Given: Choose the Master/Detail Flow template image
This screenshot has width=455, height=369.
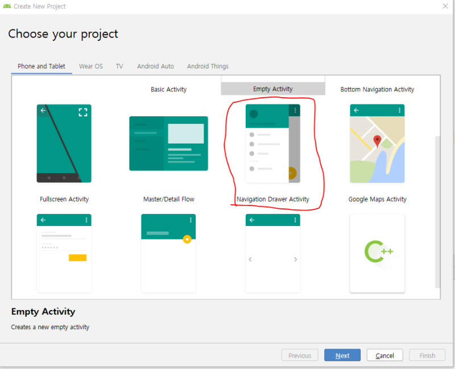Looking at the screenshot, I should click(x=168, y=144).
